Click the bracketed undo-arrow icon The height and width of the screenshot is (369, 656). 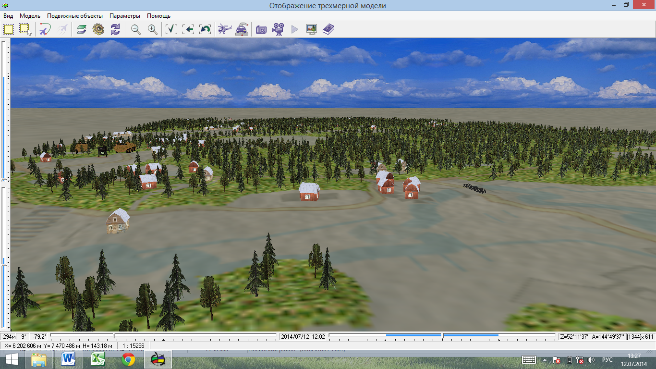[205, 29]
